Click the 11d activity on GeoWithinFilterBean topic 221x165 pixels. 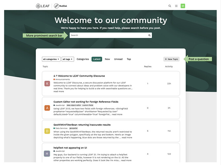point(169,131)
